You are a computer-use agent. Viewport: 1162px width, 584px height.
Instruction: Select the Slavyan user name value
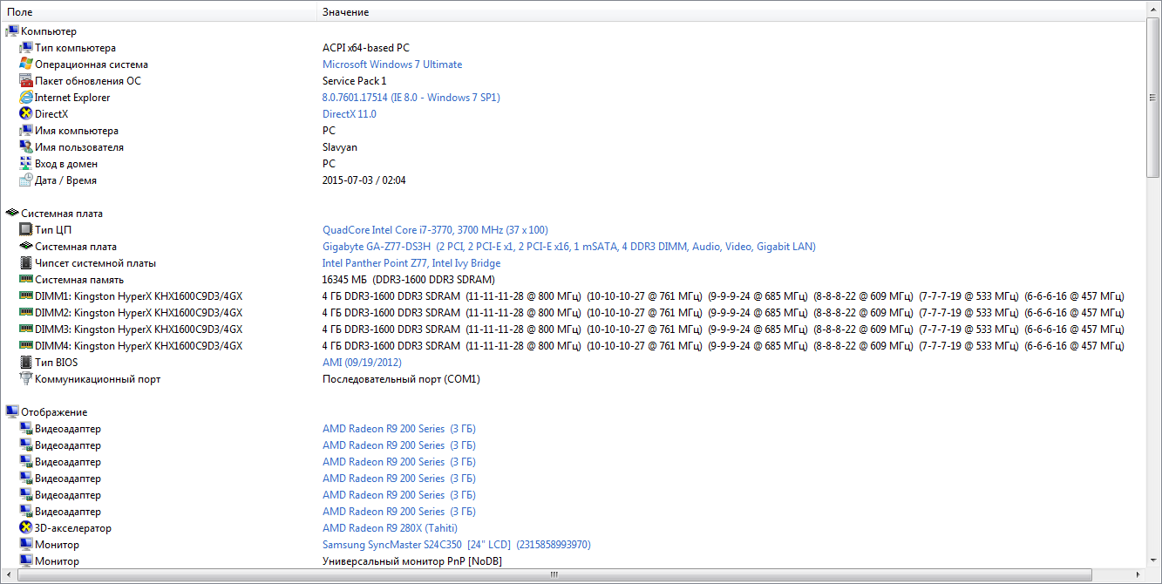tap(340, 147)
